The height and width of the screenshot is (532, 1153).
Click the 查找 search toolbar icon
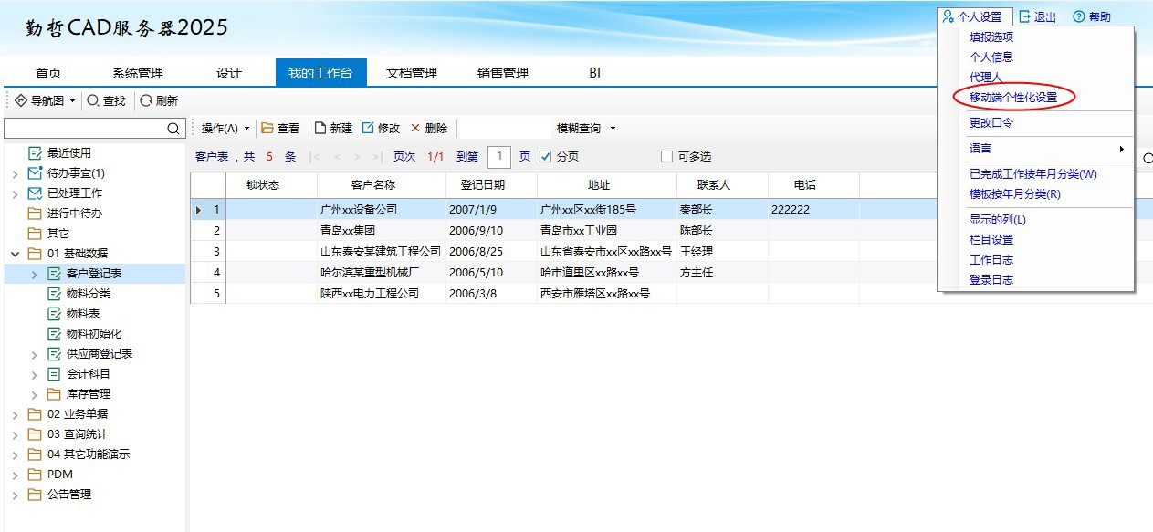tap(93, 101)
